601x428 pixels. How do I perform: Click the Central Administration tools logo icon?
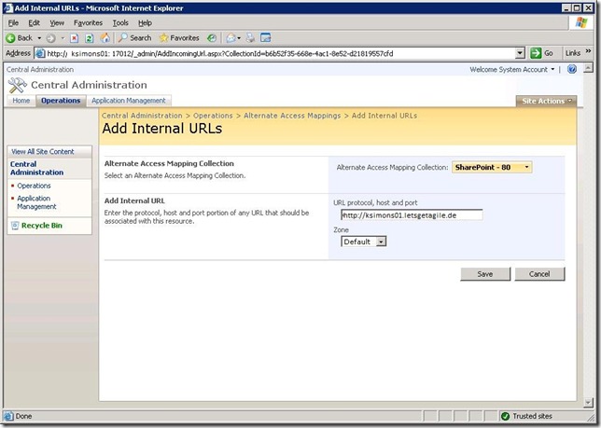[x=17, y=85]
